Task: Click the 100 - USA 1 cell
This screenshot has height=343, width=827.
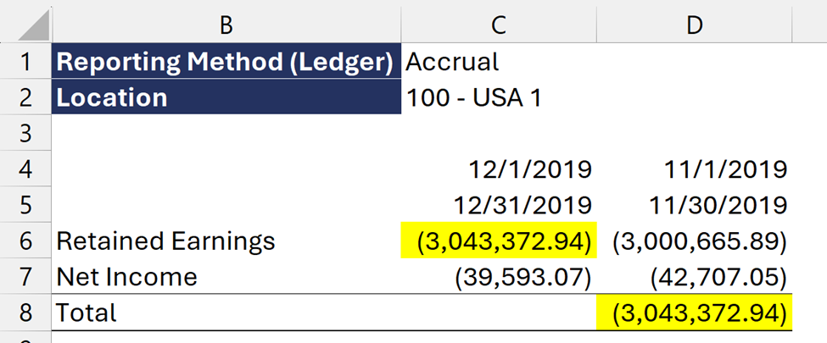Action: coord(499,97)
